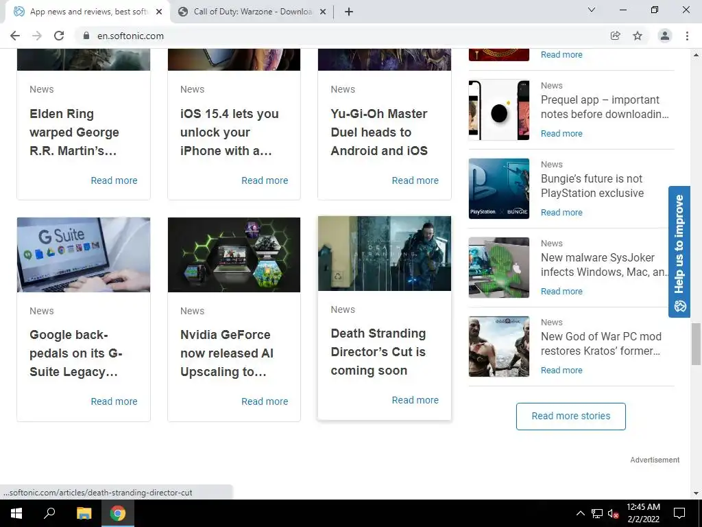
Task: Click the muted volume tray icon
Action: click(613, 513)
